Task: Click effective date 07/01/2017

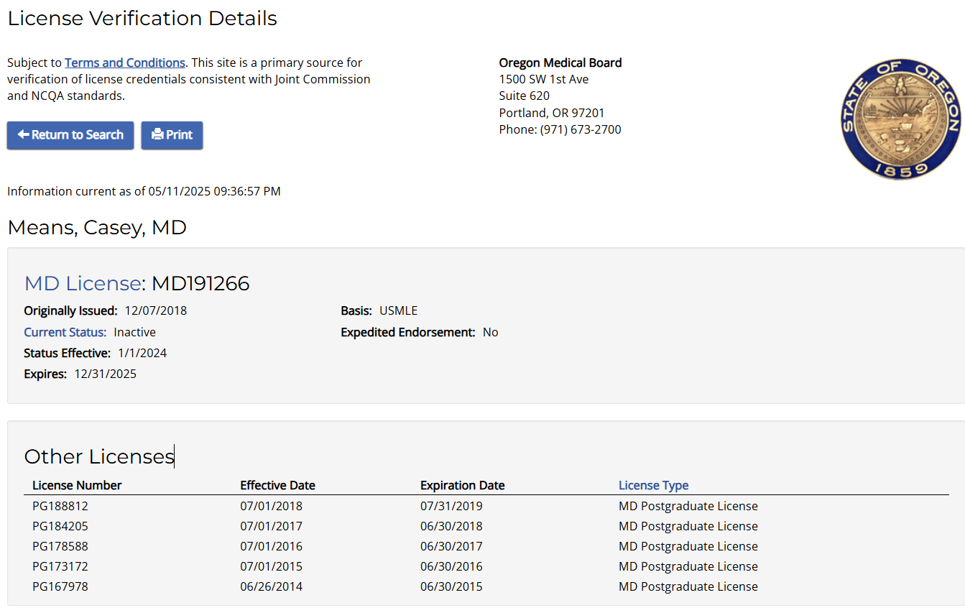Action: coord(272,526)
